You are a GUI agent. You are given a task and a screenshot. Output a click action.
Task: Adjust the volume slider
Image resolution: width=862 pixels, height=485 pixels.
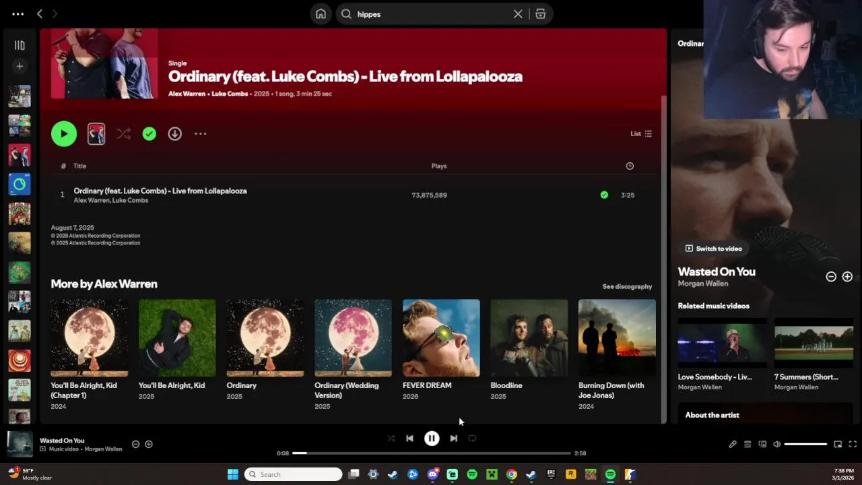[x=805, y=444]
